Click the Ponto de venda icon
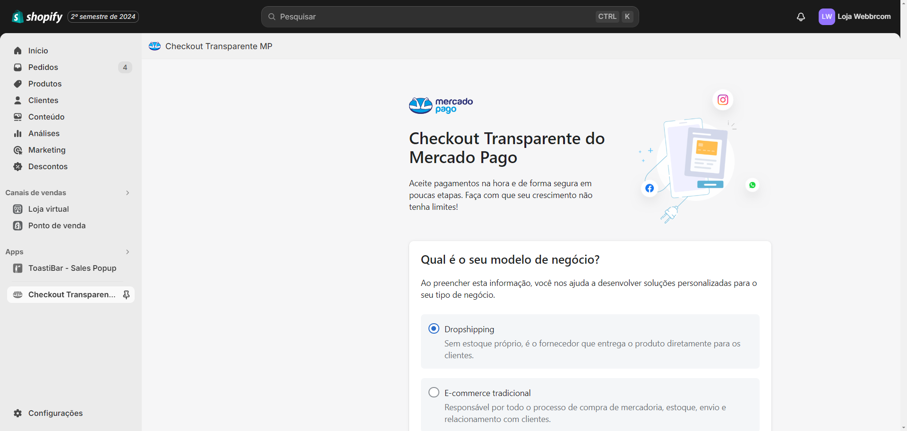Image resolution: width=907 pixels, height=431 pixels. (18, 225)
